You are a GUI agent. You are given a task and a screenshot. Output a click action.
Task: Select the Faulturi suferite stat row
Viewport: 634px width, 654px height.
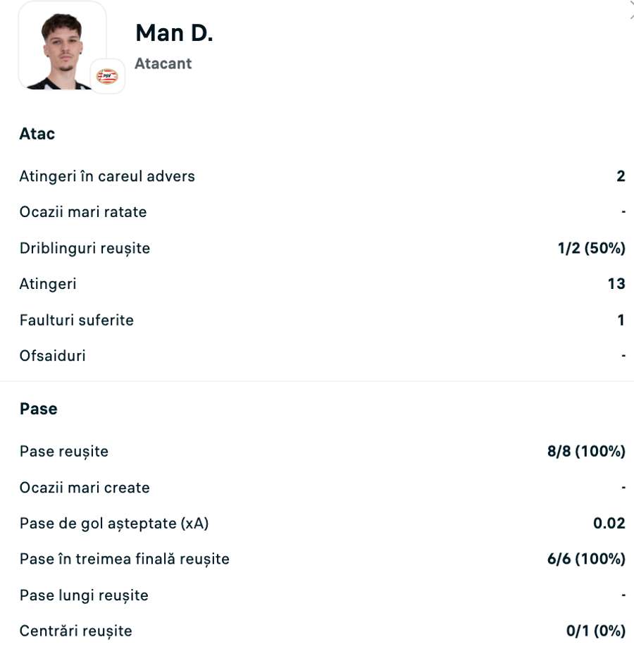[x=76, y=320]
